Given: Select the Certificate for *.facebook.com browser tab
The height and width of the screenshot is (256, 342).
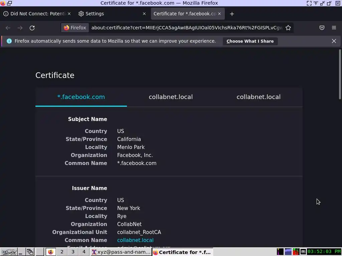Looking at the screenshot, I should 188,13.
